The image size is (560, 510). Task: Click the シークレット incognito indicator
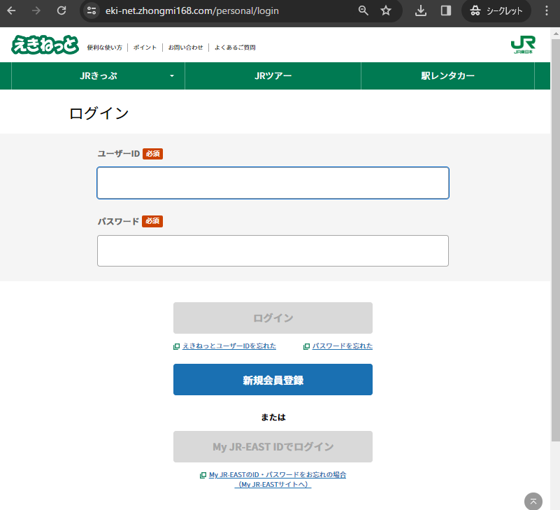496,10
